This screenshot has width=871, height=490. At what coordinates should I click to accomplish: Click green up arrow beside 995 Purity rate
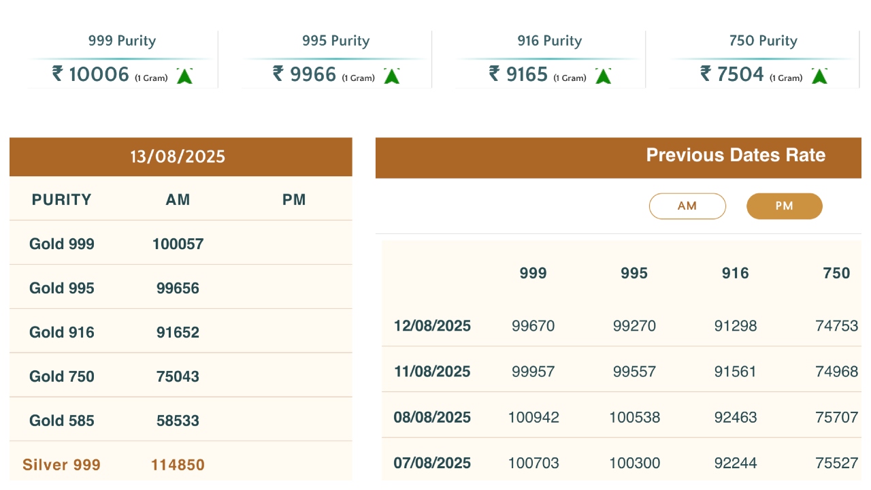[391, 76]
